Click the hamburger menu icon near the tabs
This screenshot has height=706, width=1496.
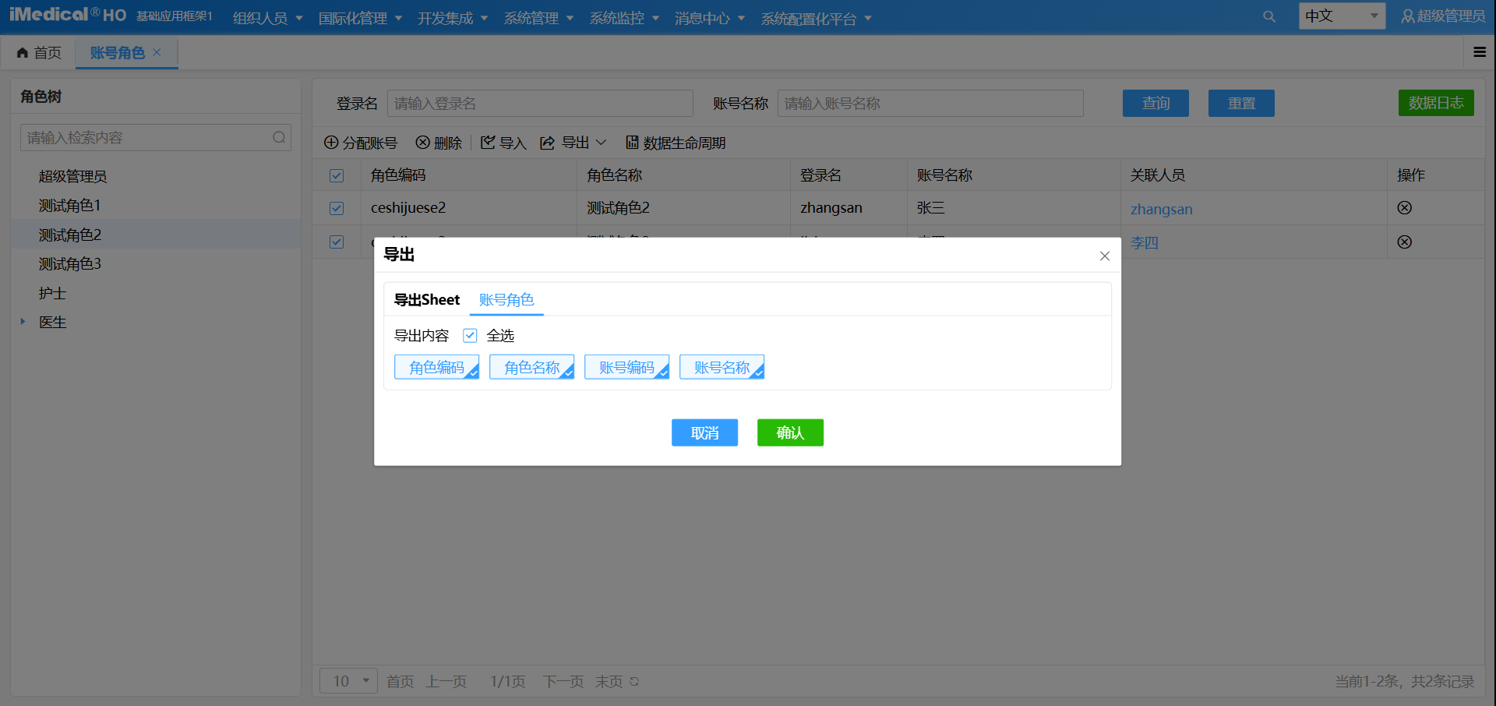pyautogui.click(x=1480, y=52)
